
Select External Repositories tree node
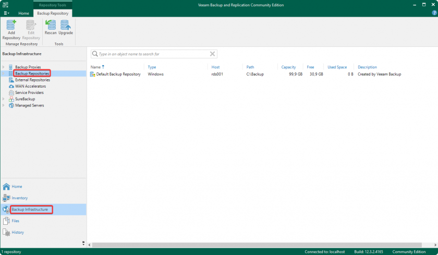tap(32, 80)
